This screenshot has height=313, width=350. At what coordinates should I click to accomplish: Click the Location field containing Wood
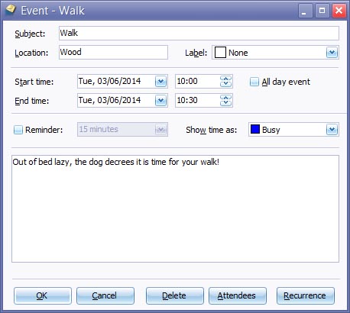pyautogui.click(x=113, y=52)
